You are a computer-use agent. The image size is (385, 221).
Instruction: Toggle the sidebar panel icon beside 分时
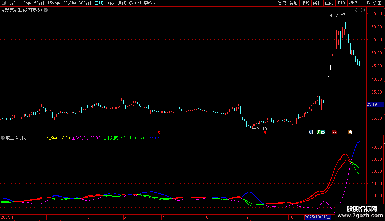[4, 3]
